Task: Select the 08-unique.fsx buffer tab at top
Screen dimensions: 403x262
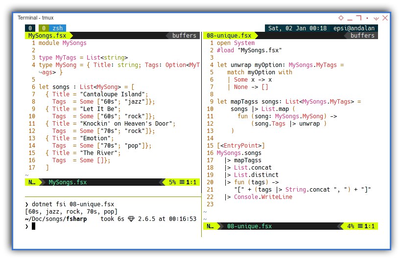Action: (229, 35)
